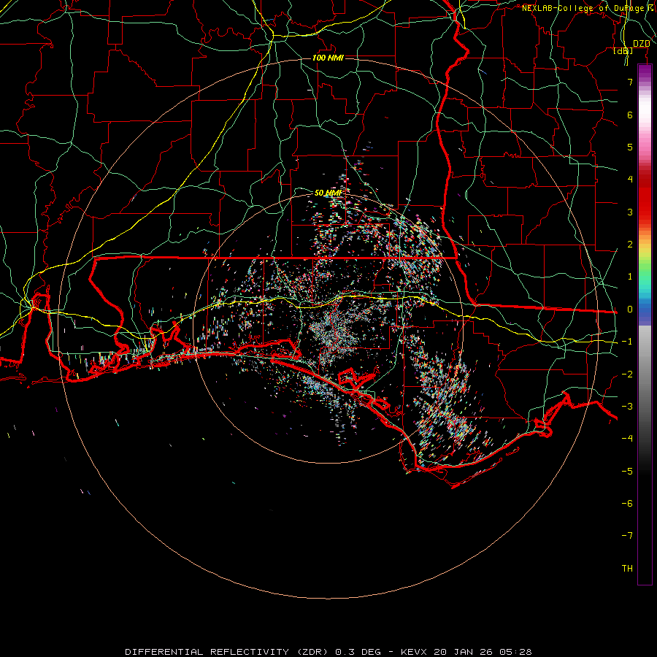Image resolution: width=657 pixels, height=657 pixels.
Task: Click the 50 NMI range ring label
Action: (x=328, y=193)
